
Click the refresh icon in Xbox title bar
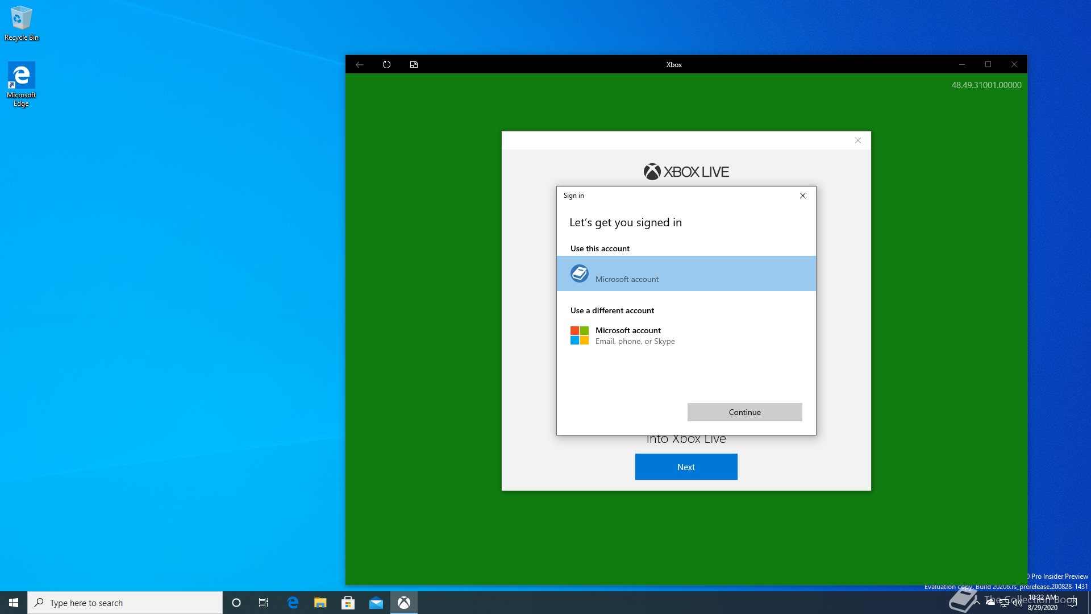pos(386,65)
